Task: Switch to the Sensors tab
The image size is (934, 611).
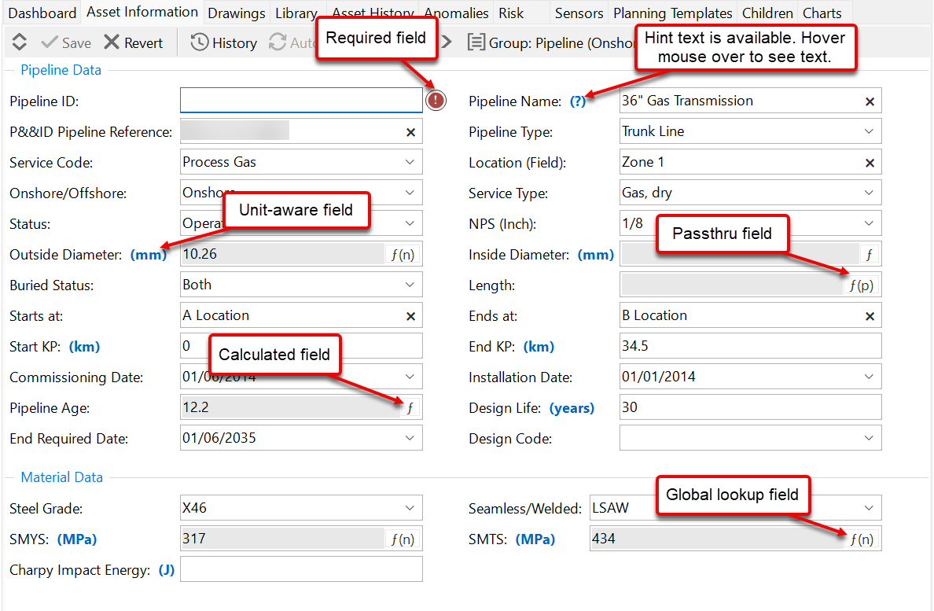Action: pyautogui.click(x=579, y=13)
